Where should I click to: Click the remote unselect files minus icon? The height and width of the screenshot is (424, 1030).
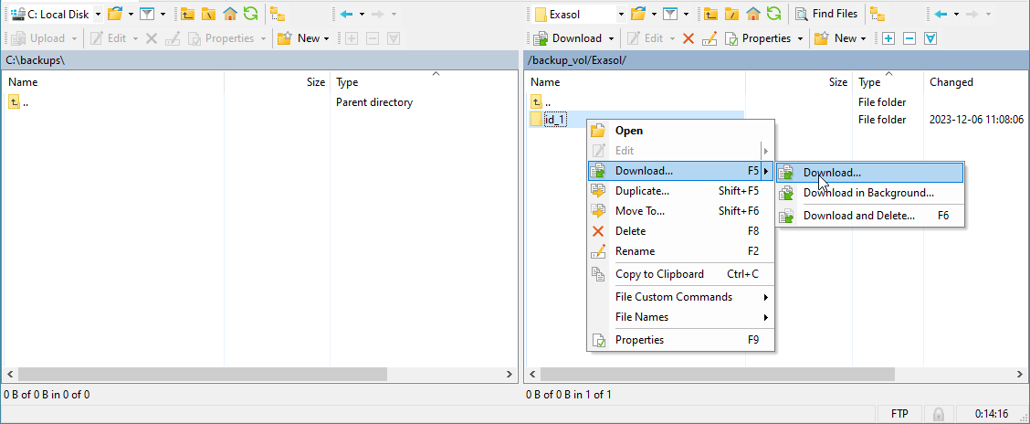pyautogui.click(x=909, y=38)
